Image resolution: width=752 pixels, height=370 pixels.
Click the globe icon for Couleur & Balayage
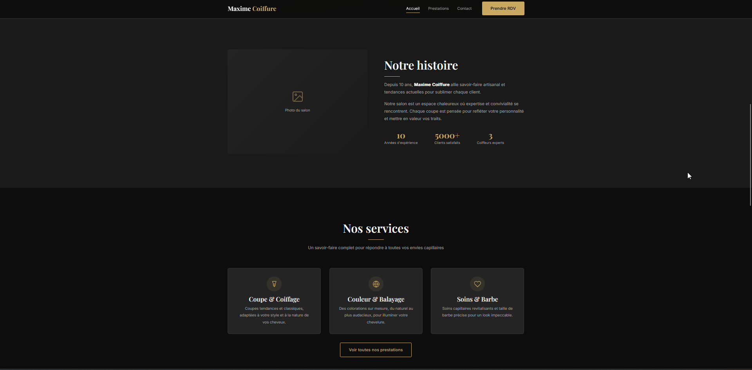click(x=376, y=284)
